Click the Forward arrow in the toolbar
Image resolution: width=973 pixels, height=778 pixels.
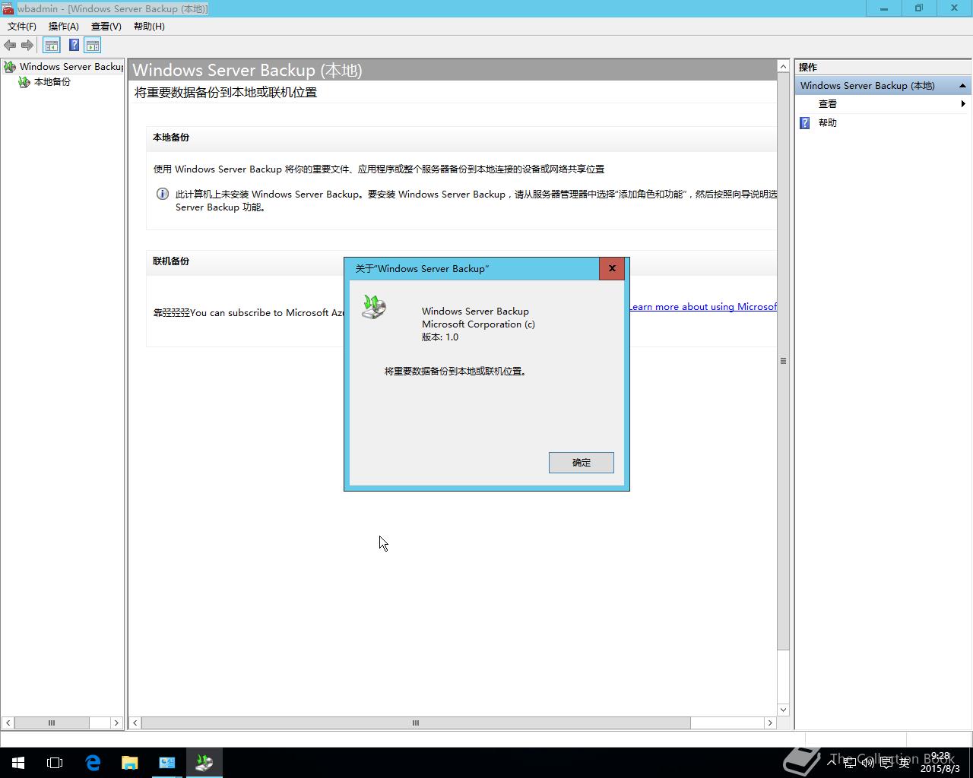point(27,46)
